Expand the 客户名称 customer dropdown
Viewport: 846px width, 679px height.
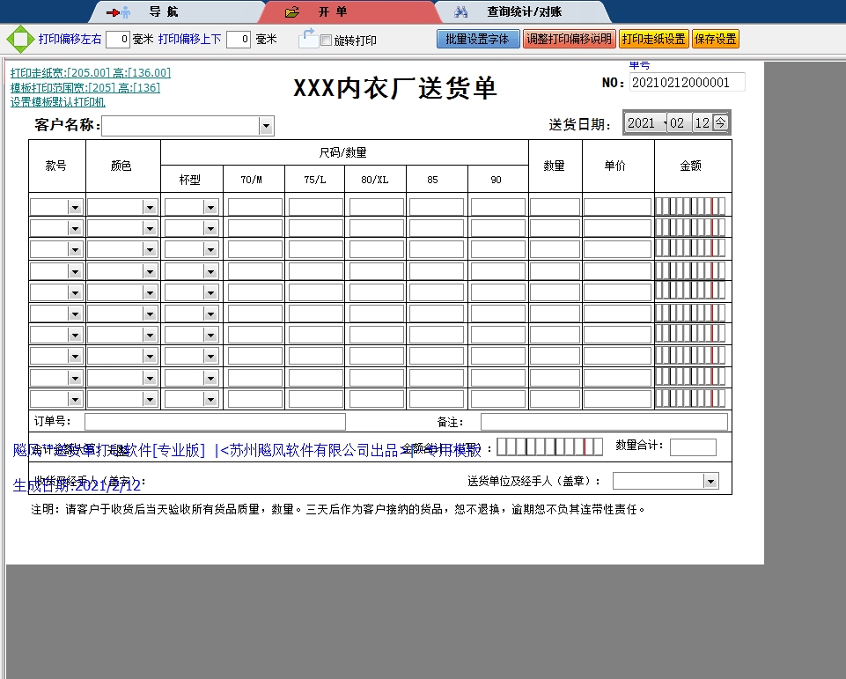266,127
